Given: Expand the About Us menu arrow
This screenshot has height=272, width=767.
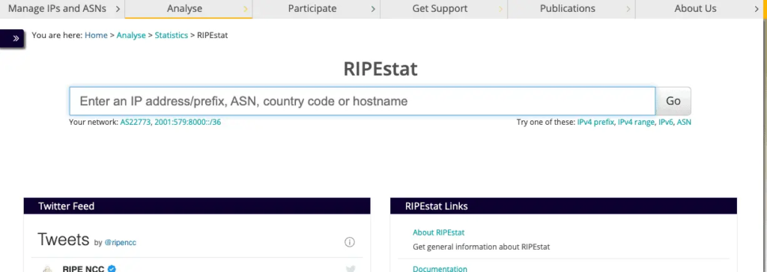Looking at the screenshot, I should (x=757, y=9).
